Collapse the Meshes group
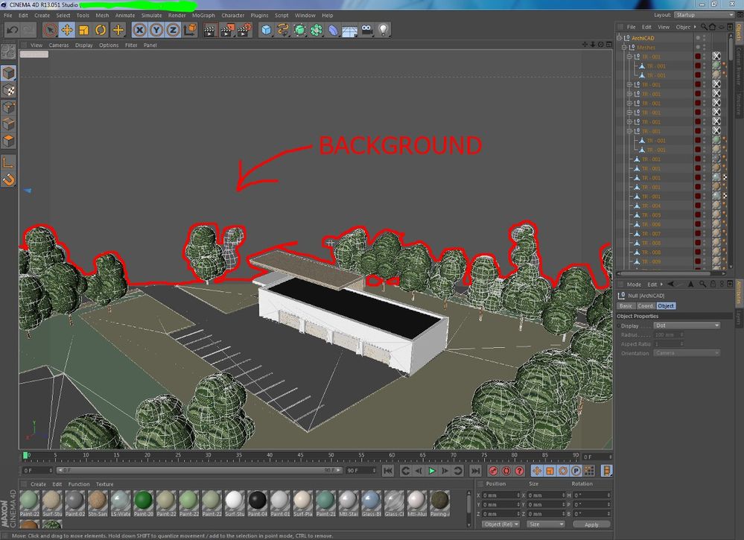The width and height of the screenshot is (744, 540). click(624, 47)
